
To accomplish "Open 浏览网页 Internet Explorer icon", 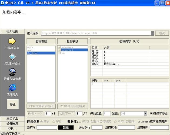I will [12, 87].
